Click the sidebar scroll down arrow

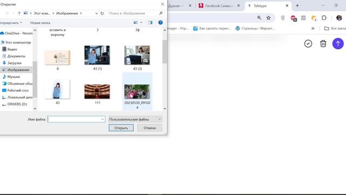35,108
